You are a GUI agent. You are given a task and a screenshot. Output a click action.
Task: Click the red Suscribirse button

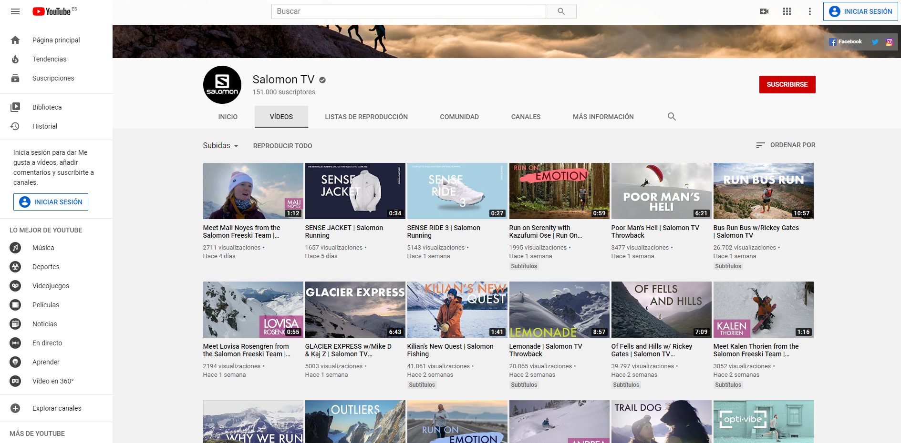click(787, 84)
